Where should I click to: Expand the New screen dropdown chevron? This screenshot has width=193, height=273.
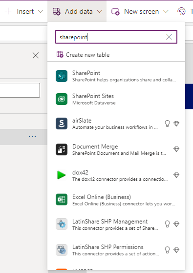[166, 11]
